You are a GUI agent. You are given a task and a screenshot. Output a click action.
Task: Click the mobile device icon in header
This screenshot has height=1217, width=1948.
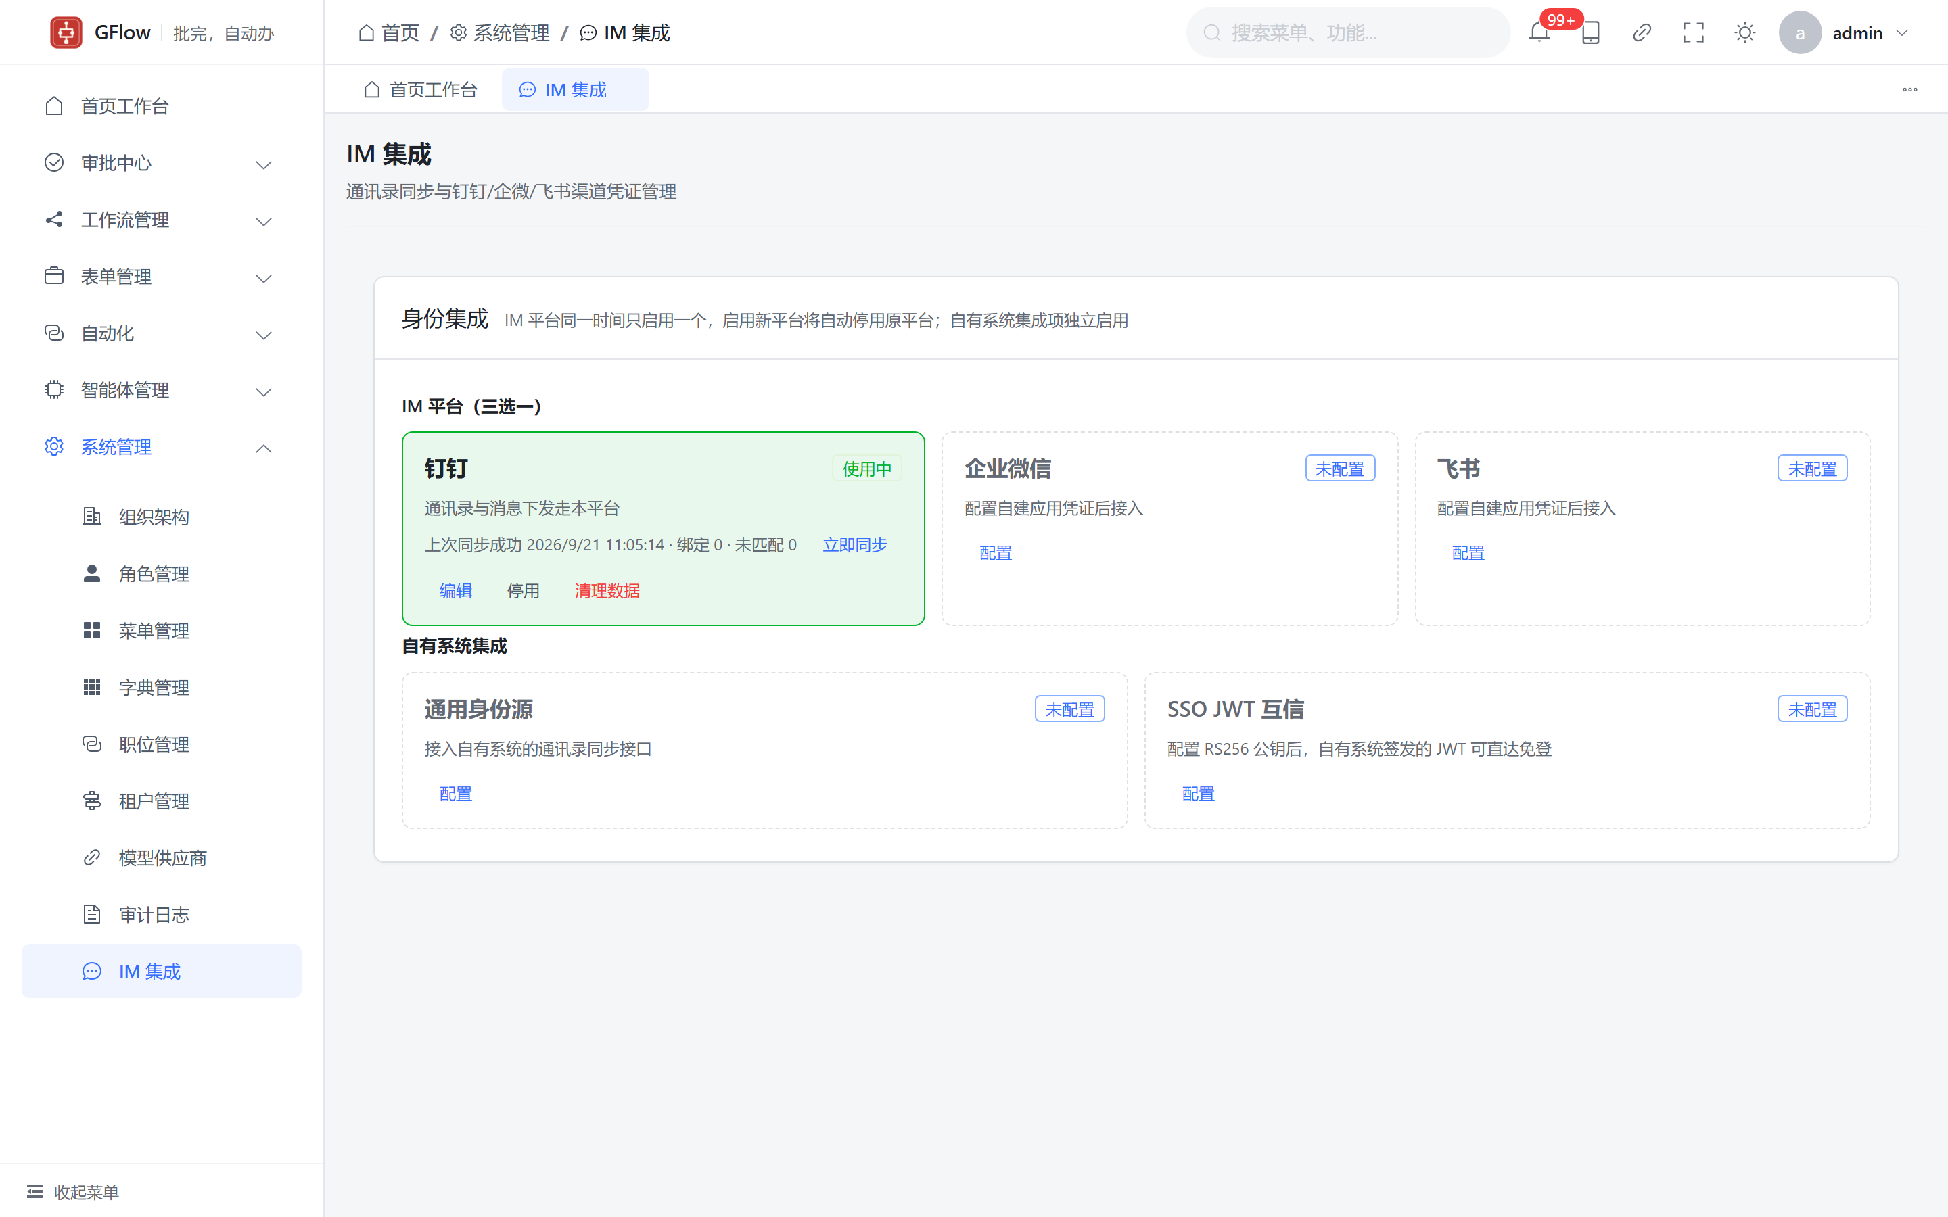click(1591, 32)
